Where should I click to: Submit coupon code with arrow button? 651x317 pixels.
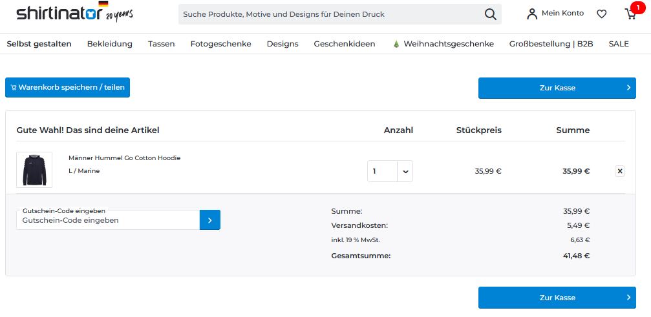pyautogui.click(x=210, y=220)
